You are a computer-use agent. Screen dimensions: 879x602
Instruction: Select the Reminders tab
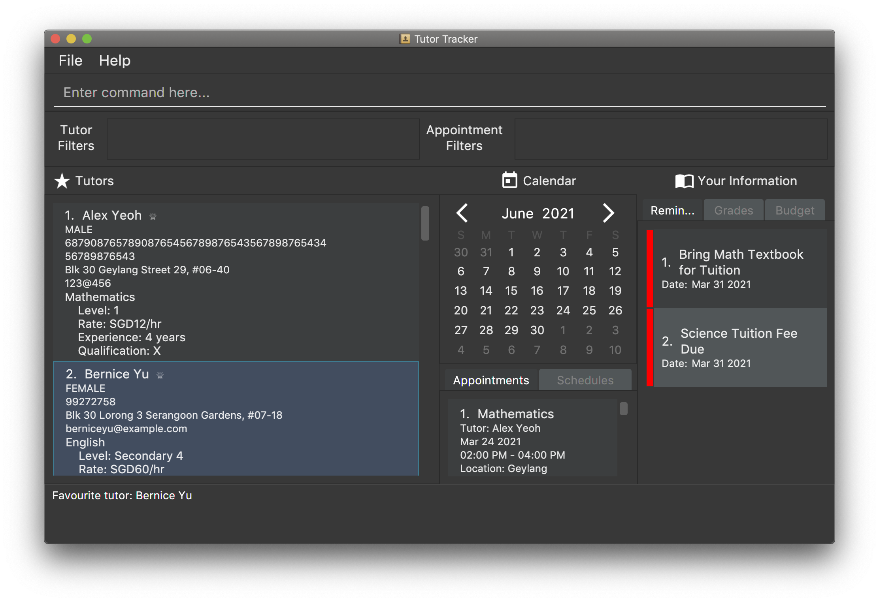[x=672, y=210]
